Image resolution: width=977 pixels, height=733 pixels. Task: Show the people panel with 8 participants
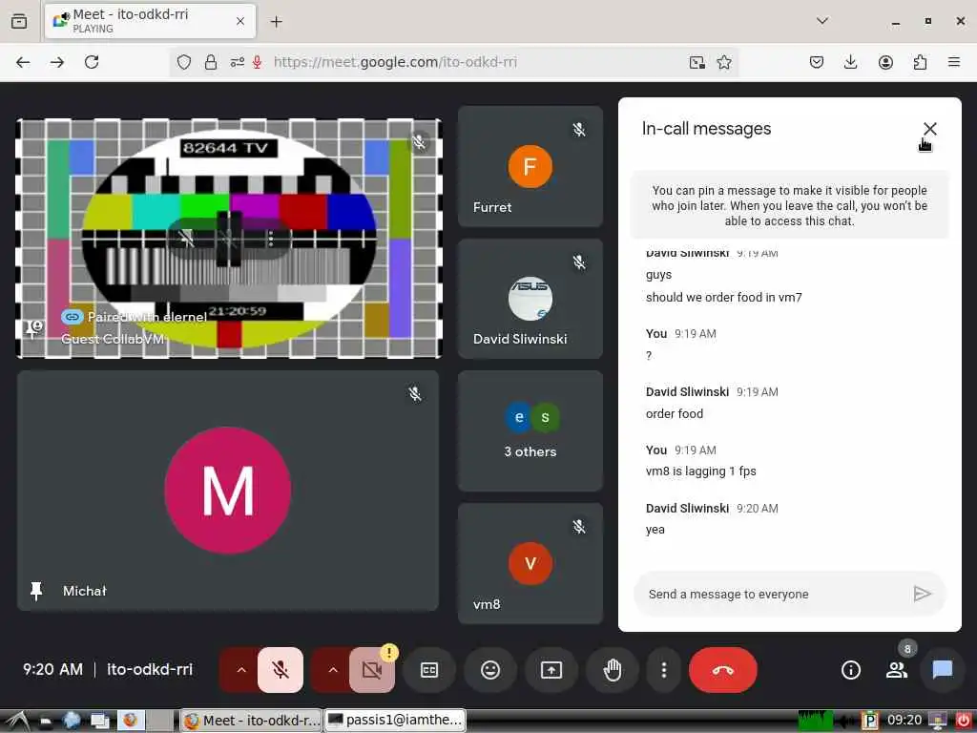[897, 670]
